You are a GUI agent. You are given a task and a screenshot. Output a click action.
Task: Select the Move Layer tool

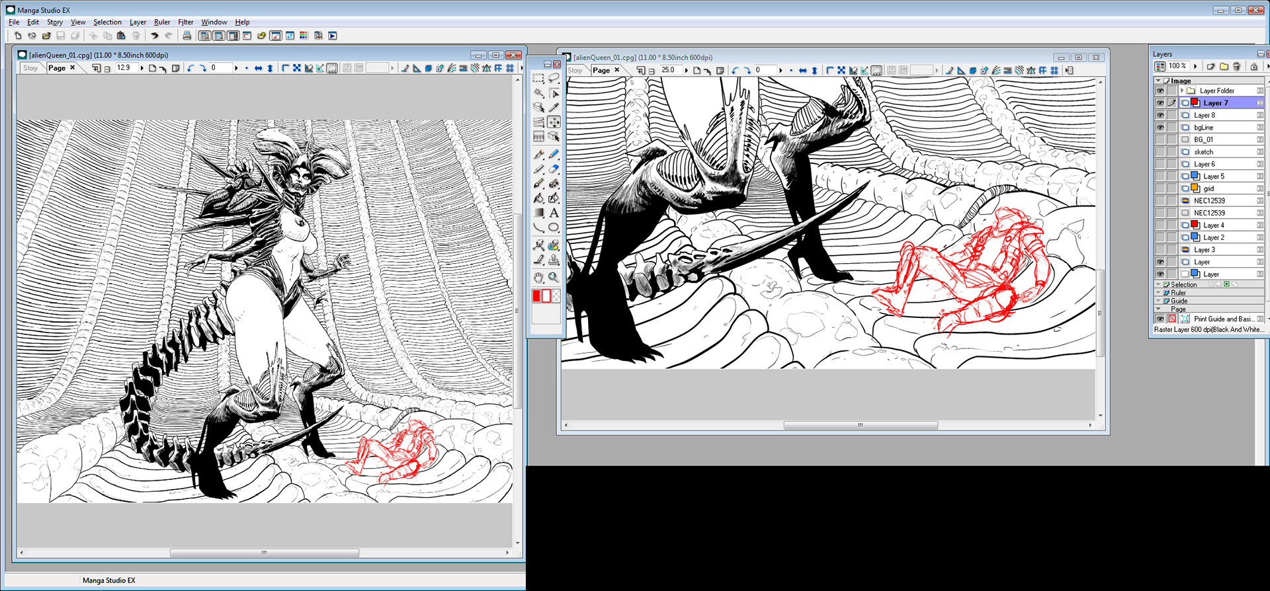tap(554, 122)
